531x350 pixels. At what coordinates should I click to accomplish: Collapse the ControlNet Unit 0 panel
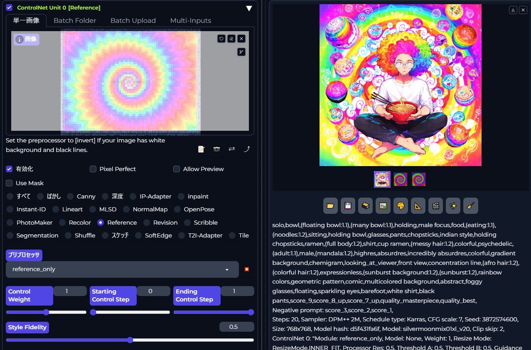pyautogui.click(x=249, y=8)
